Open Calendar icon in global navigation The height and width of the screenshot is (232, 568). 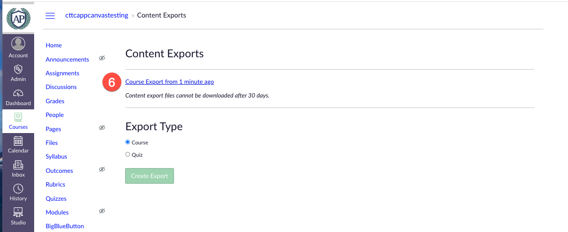18,141
